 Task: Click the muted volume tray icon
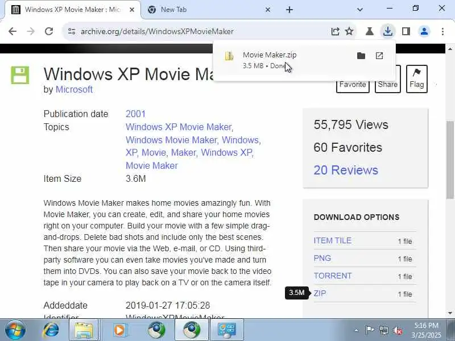point(397,330)
